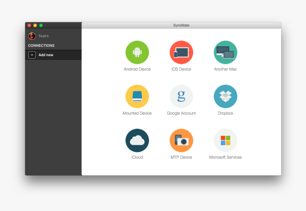Click the Add new connection entry

coord(53,55)
